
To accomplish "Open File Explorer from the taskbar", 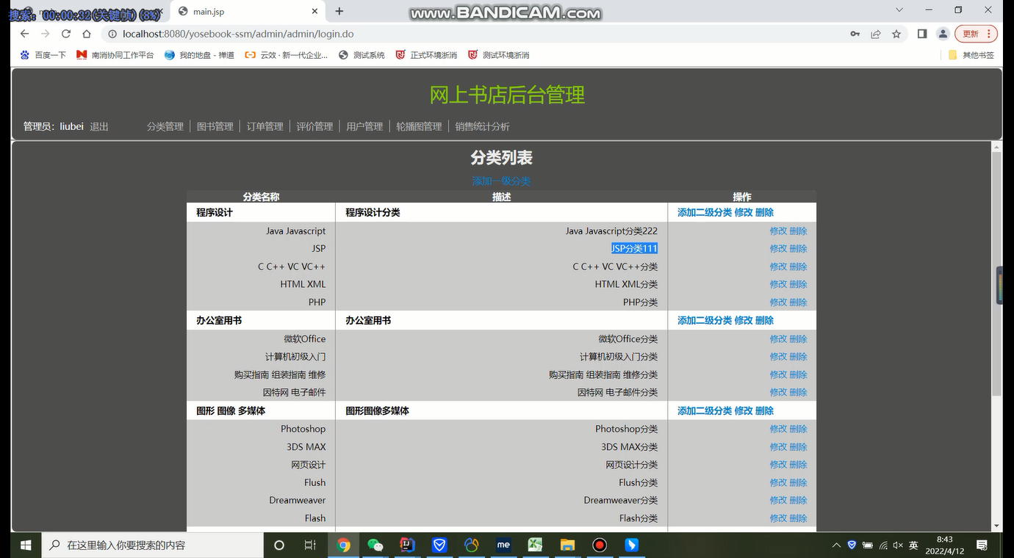I will click(567, 545).
